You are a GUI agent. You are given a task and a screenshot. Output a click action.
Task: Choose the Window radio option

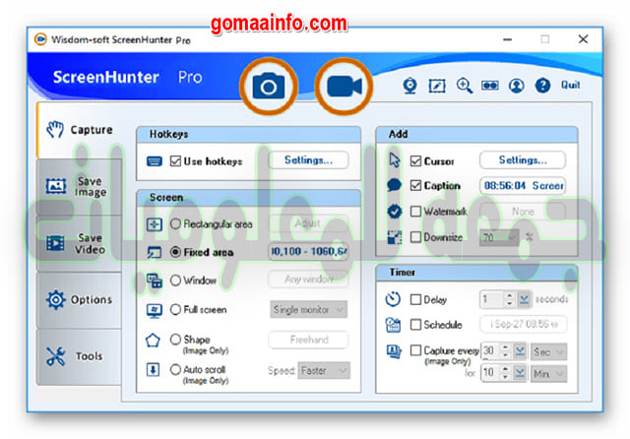tap(175, 280)
